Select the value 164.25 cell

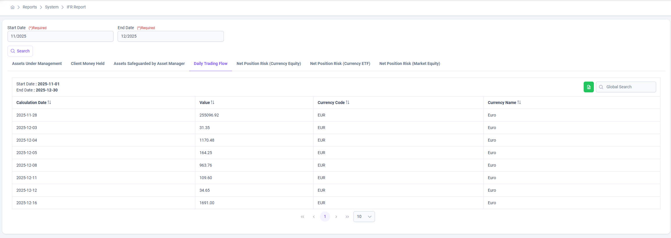254,153
